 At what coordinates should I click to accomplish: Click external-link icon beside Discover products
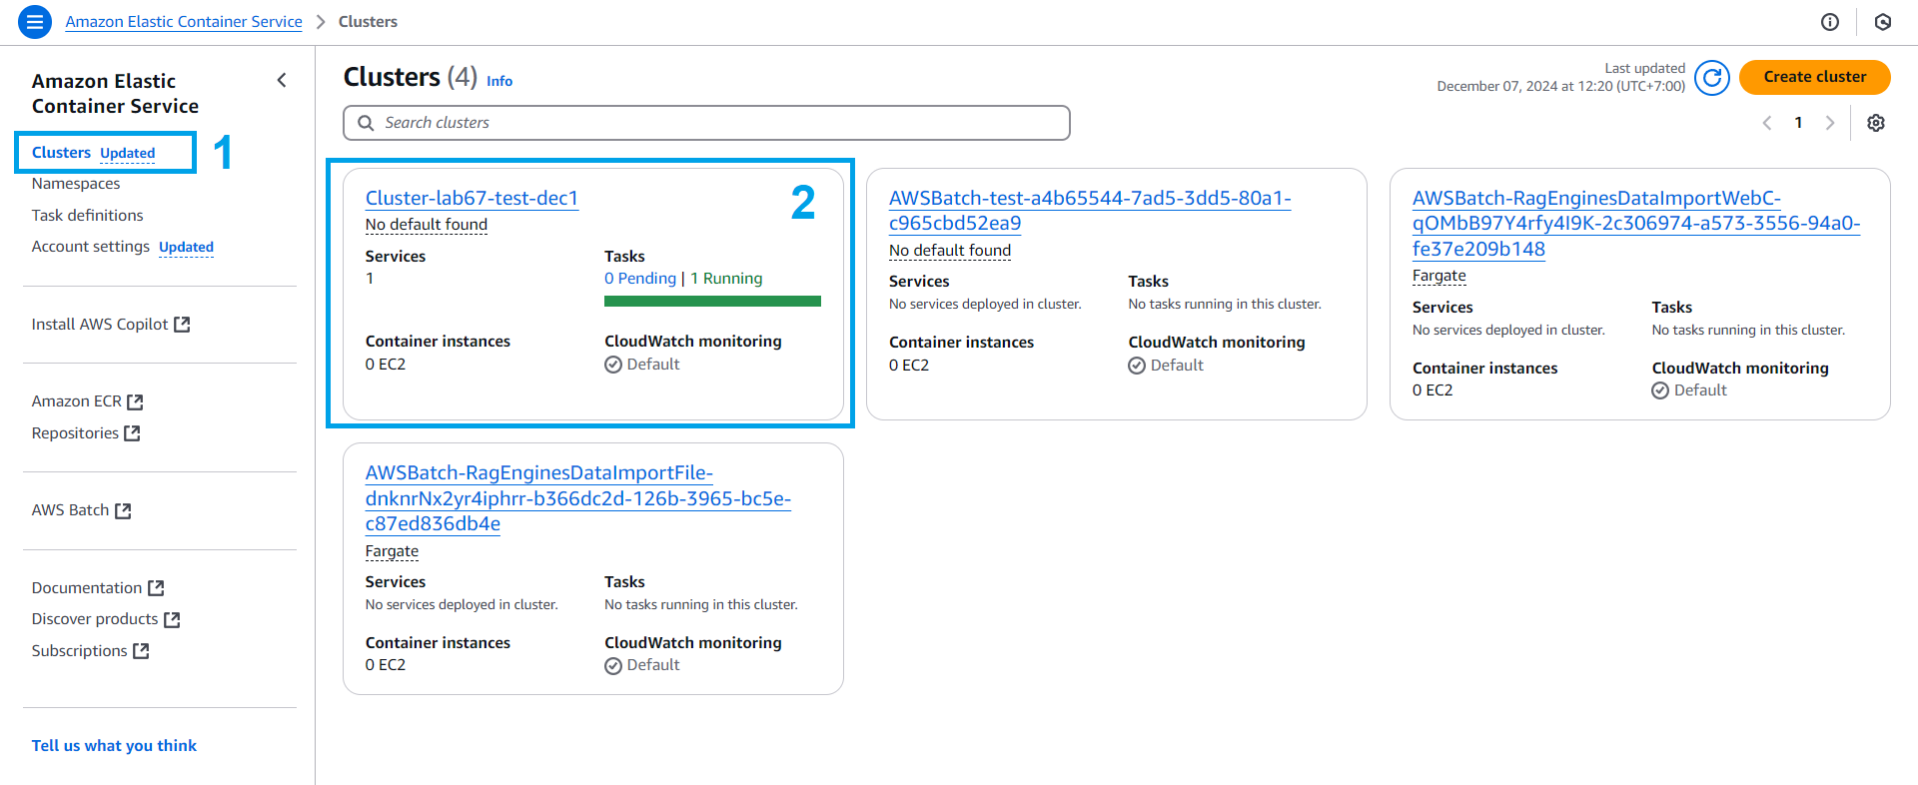coord(172,619)
